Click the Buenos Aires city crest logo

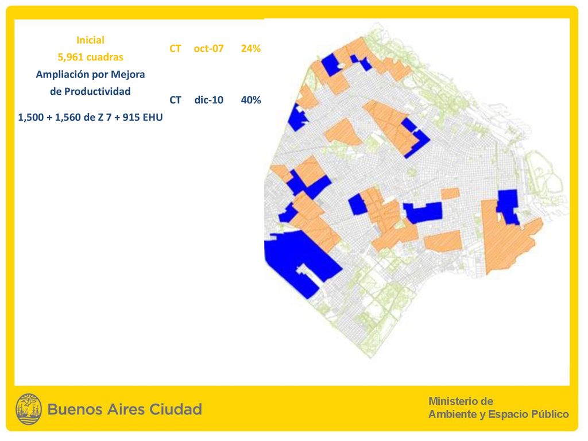(x=29, y=409)
